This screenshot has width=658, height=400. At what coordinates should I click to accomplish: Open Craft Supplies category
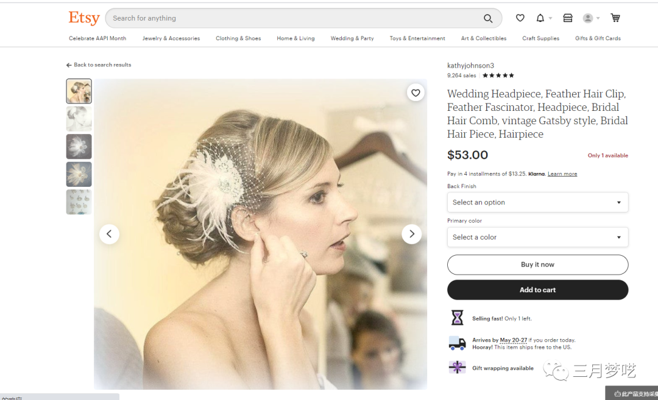(x=540, y=38)
